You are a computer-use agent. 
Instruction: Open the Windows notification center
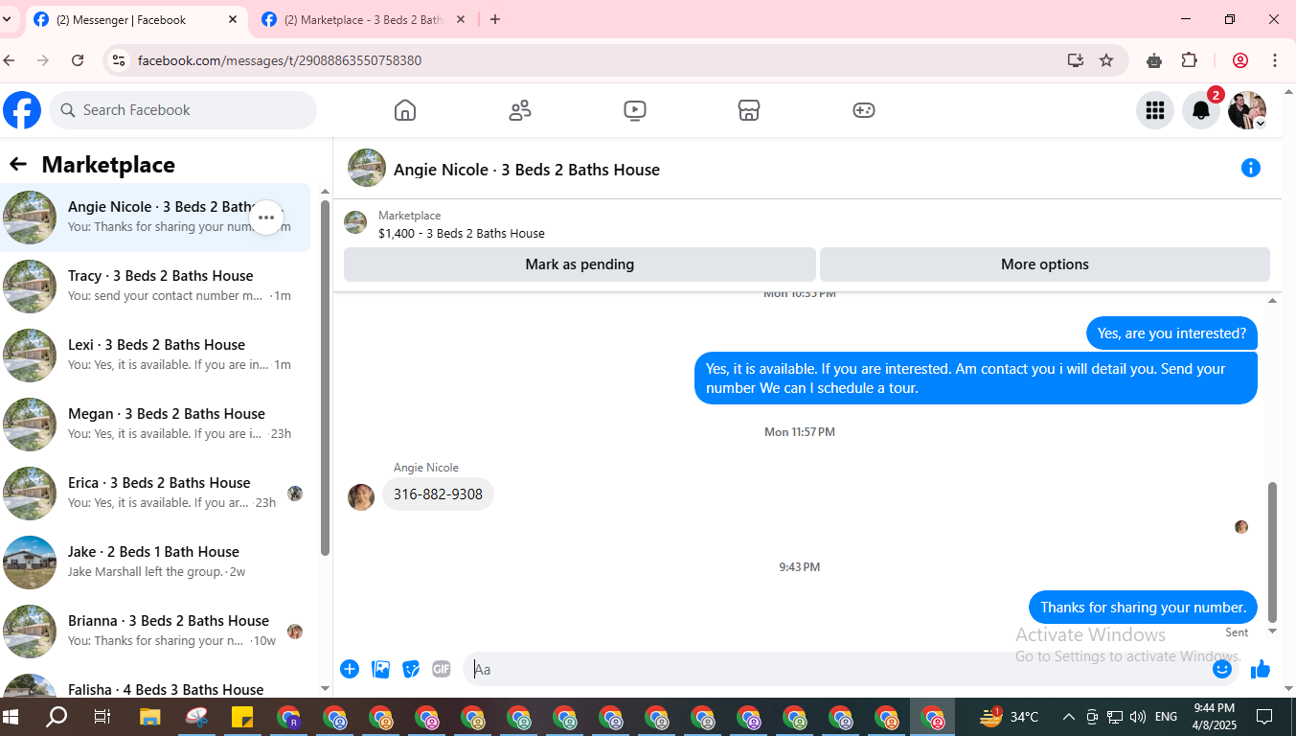coord(1264,716)
